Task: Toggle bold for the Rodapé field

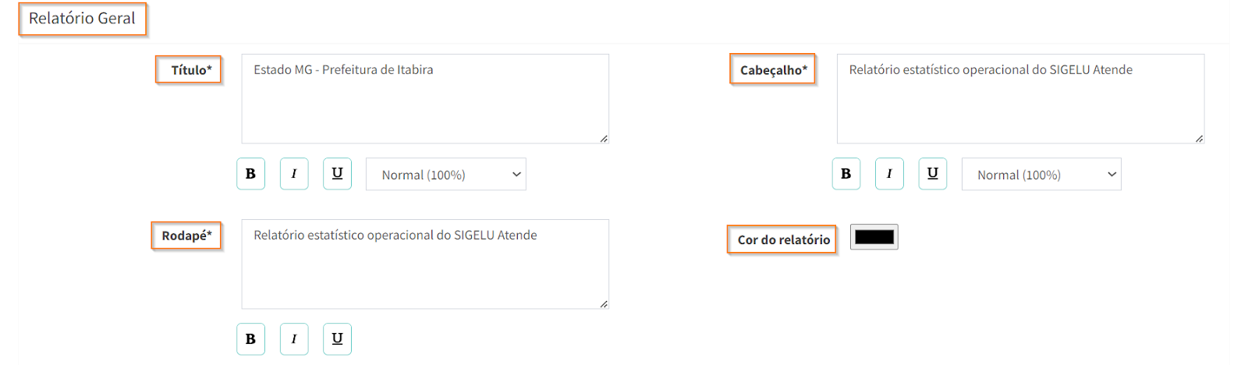Action: click(x=250, y=339)
